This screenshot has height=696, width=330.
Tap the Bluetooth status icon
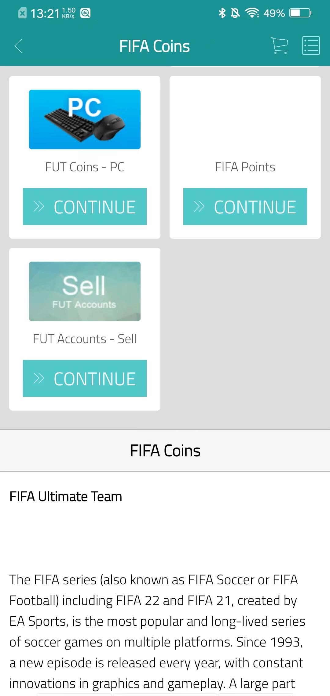(x=222, y=13)
